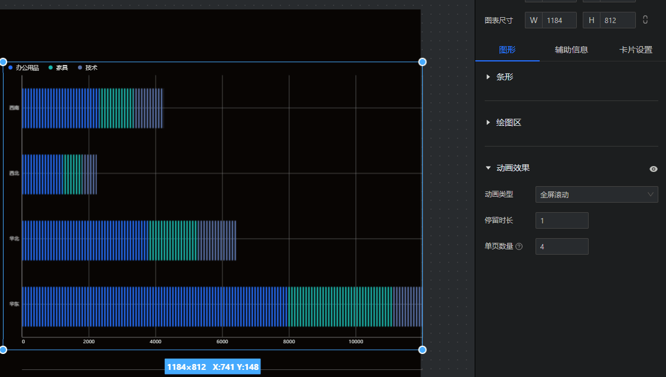This screenshot has height=377, width=666.
Task: Click the bottom-right resize handle of chart
Action: click(x=422, y=350)
